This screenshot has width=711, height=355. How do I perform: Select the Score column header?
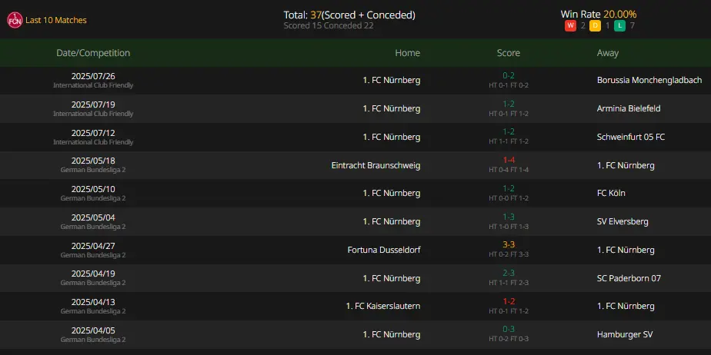(x=509, y=53)
